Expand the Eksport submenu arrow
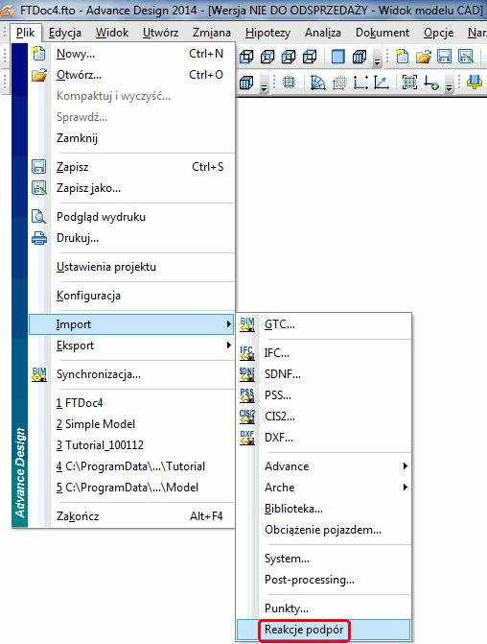The height and width of the screenshot is (644, 487). (228, 345)
